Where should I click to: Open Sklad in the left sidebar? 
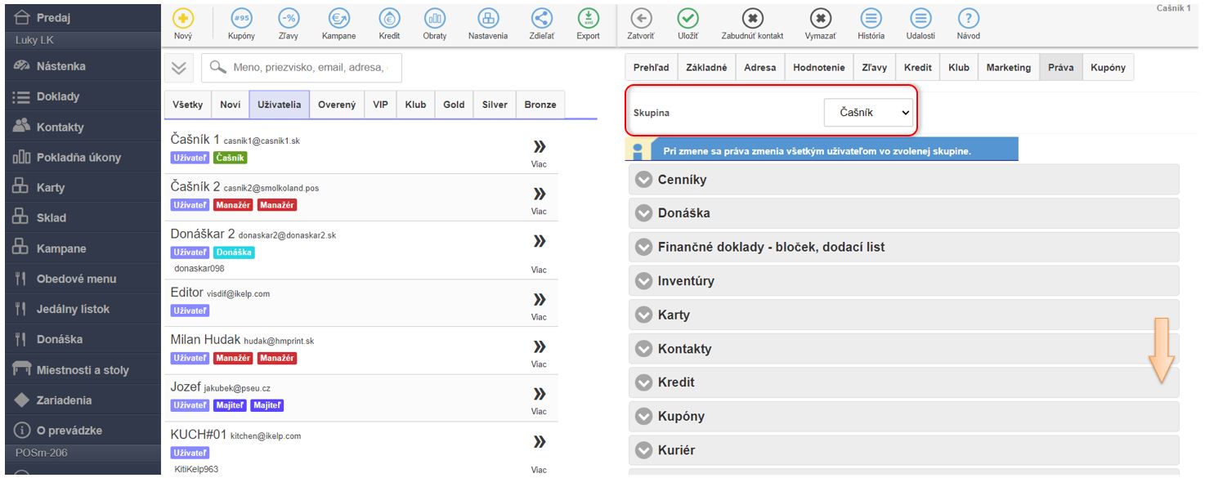tap(51, 218)
